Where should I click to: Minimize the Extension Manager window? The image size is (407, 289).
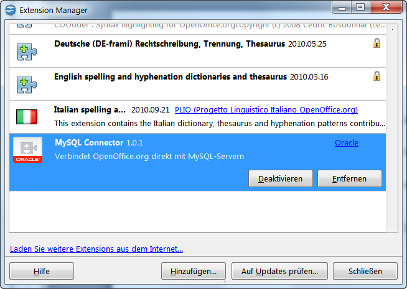[342, 7]
